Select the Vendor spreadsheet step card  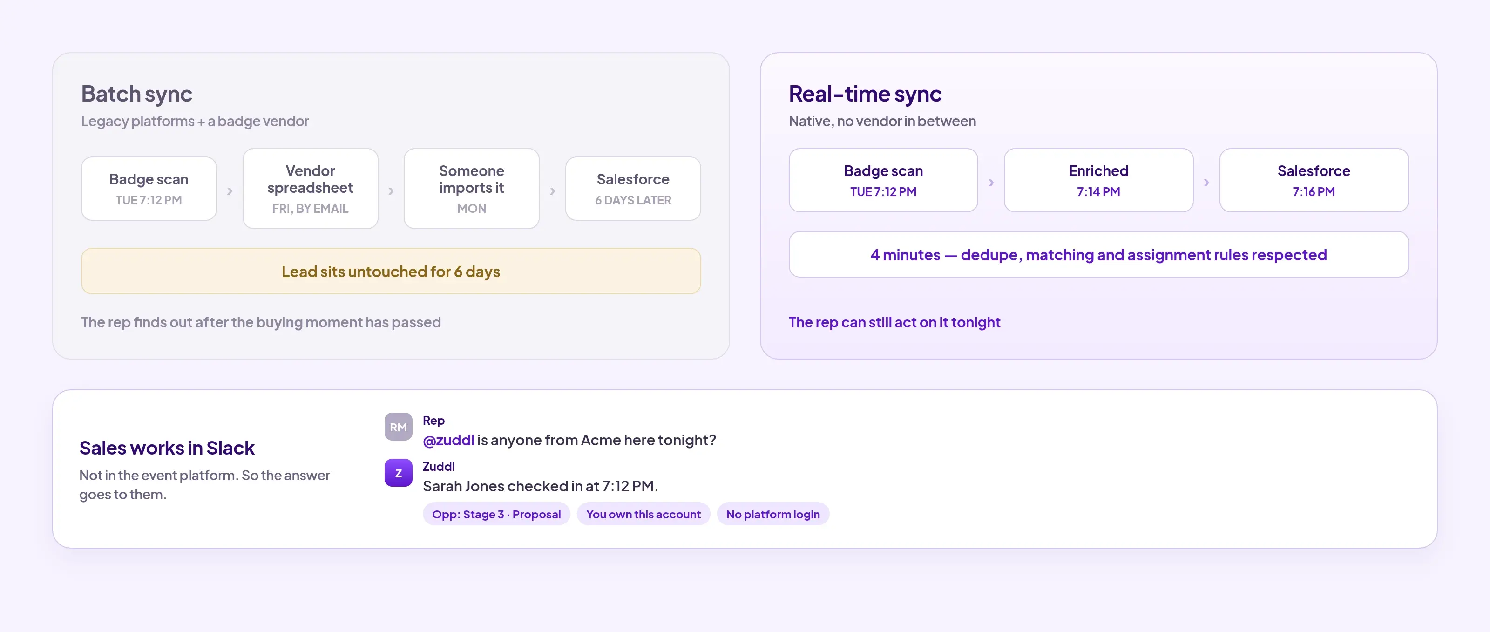coord(310,189)
